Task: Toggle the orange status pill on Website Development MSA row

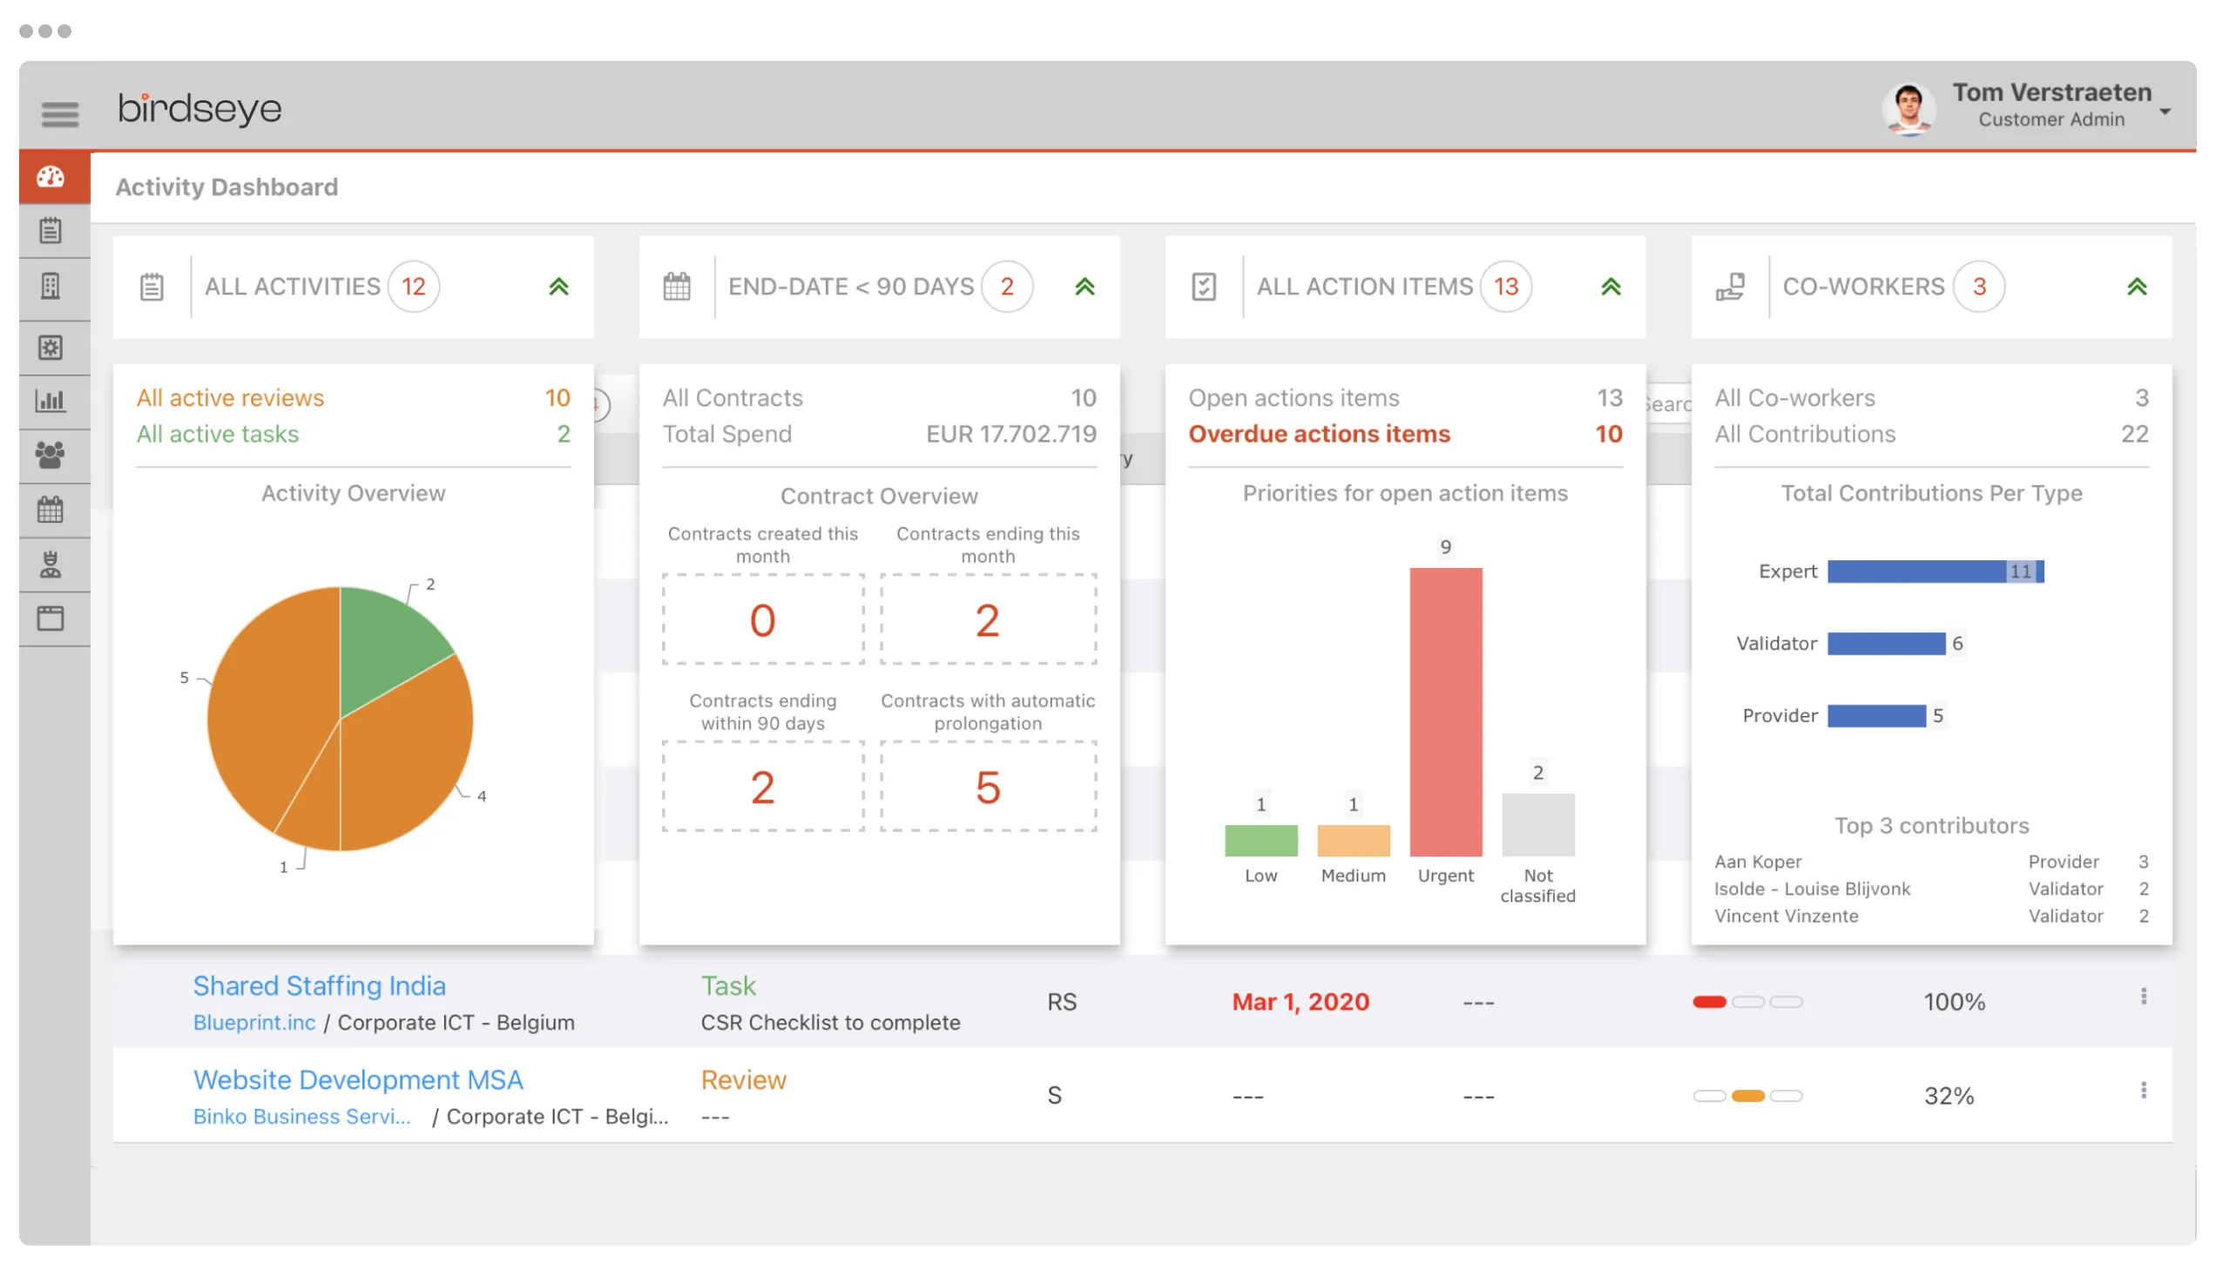Action: click(x=1749, y=1096)
